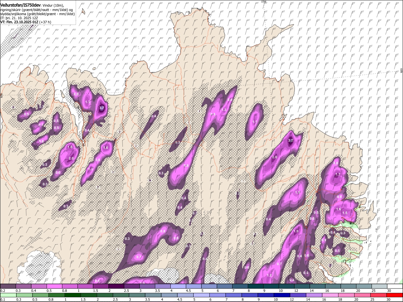Click the 3.7 precipitation value on the map
This screenshot has width=403, height=302.
pos(101,108)
